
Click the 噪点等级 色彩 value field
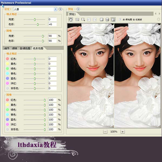[52, 24]
